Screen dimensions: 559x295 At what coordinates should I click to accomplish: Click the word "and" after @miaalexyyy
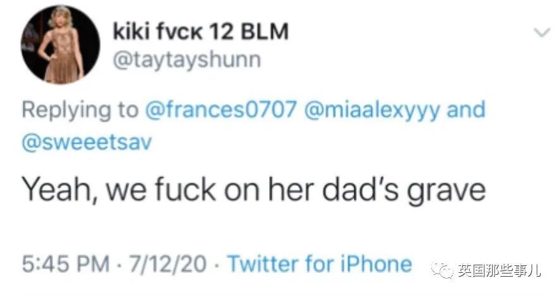(466, 110)
